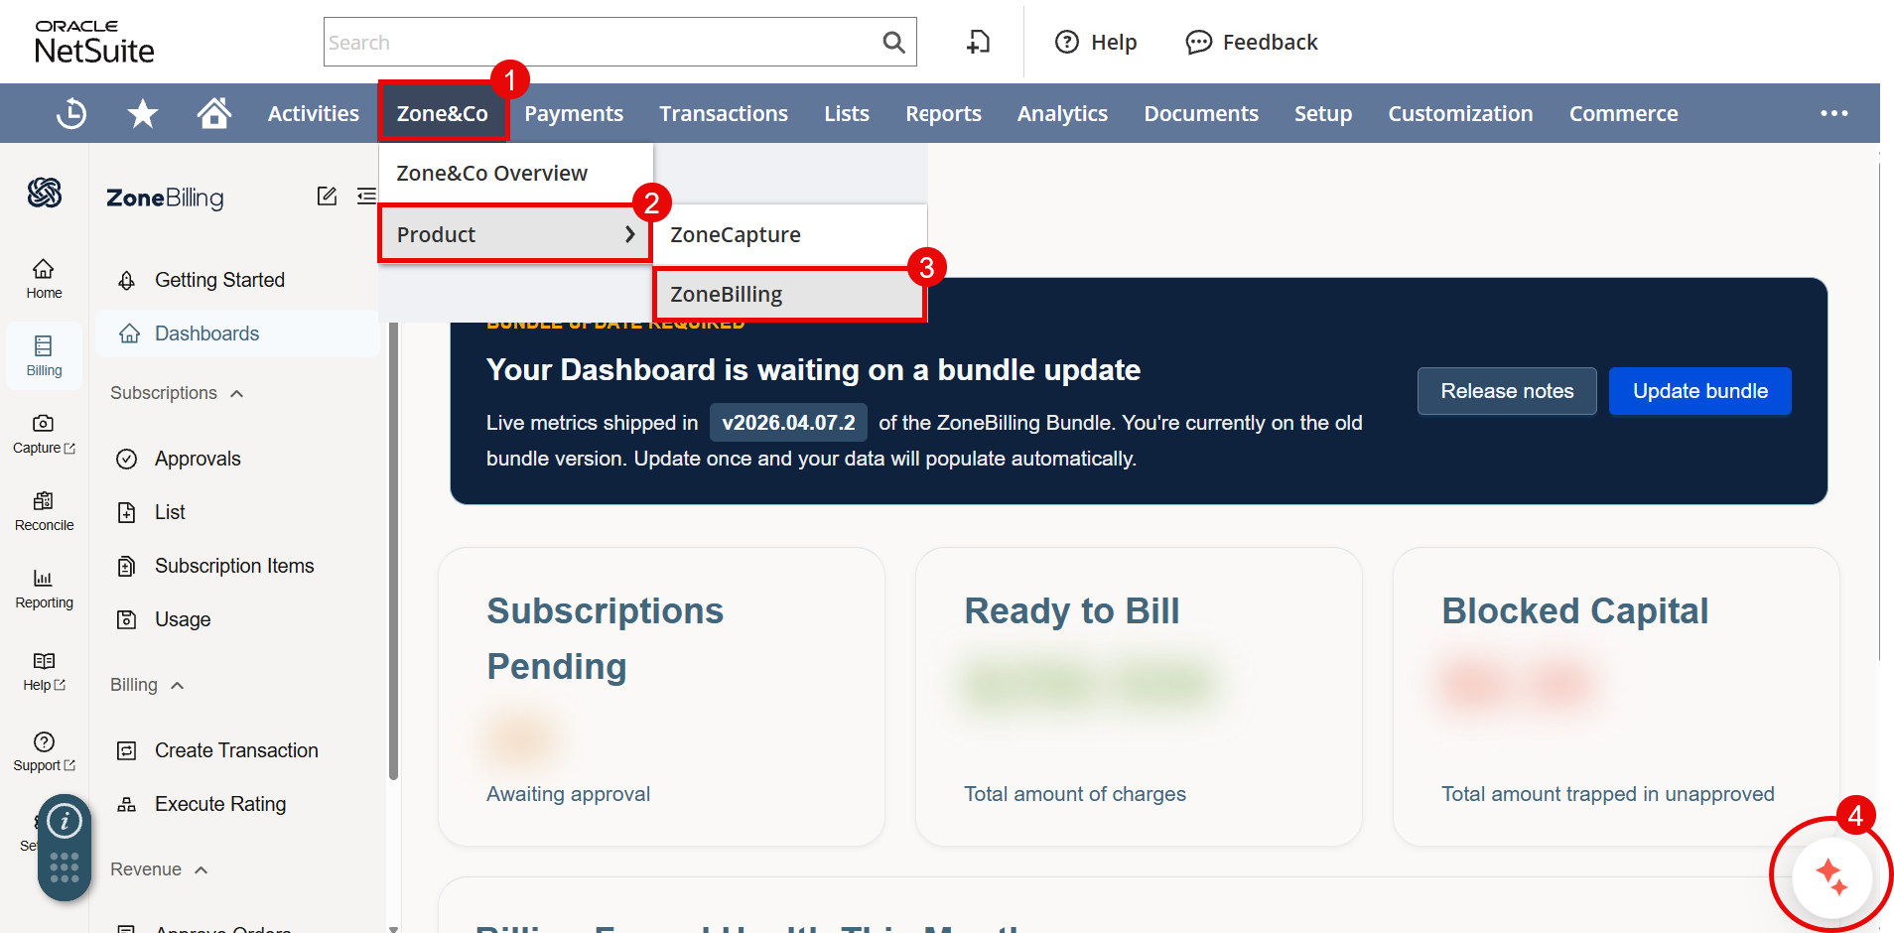The height and width of the screenshot is (933, 1894).
Task: Click the Release notes button
Action: pos(1507,391)
